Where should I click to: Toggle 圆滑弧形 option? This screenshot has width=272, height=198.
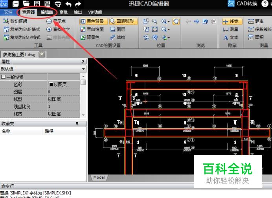[x=123, y=21]
